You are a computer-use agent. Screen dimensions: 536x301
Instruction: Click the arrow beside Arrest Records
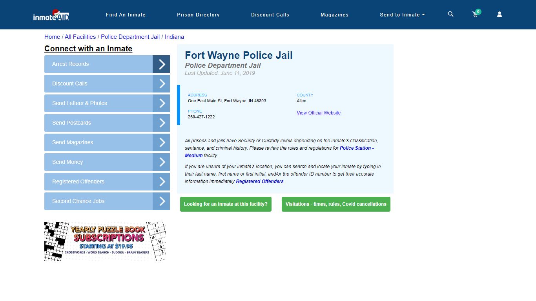tap(161, 64)
